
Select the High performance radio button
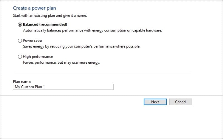(x=20, y=57)
